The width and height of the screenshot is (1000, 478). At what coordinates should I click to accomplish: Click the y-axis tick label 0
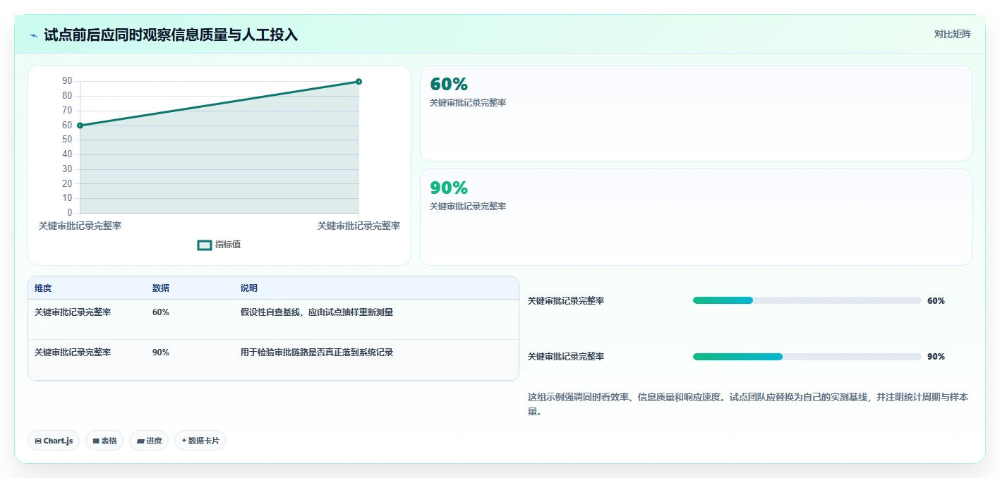70,212
